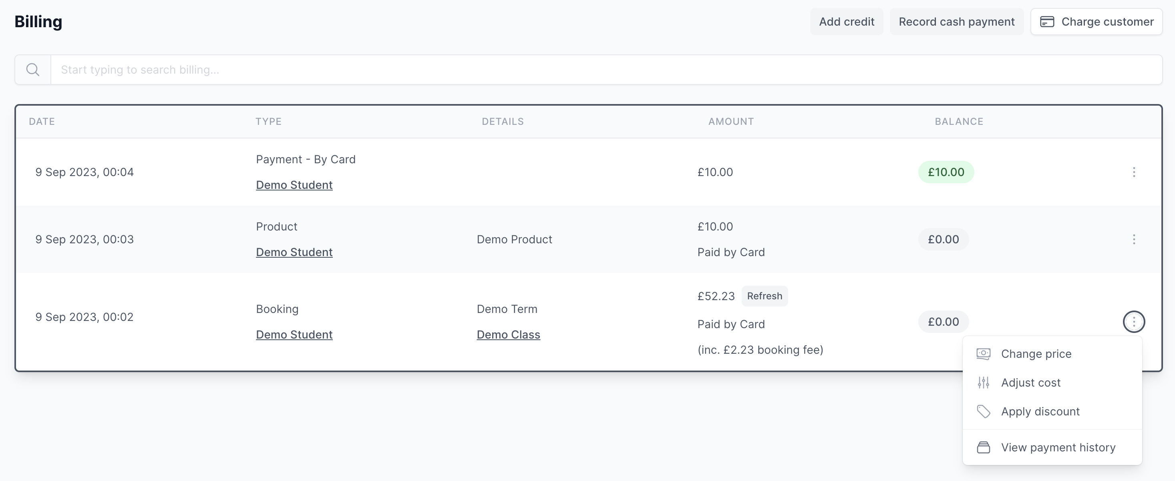The image size is (1175, 481).
Task: Open the kebab menu on the Payment row
Action: click(x=1134, y=172)
